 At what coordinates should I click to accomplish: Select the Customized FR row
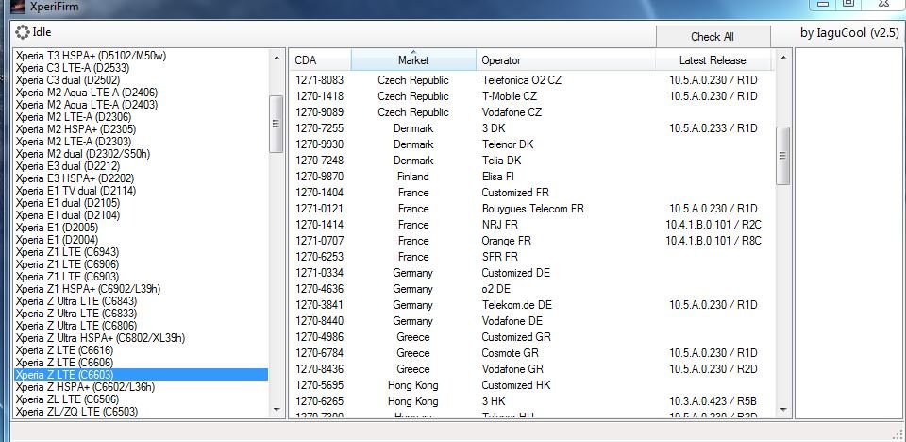pyautogui.click(x=531, y=193)
